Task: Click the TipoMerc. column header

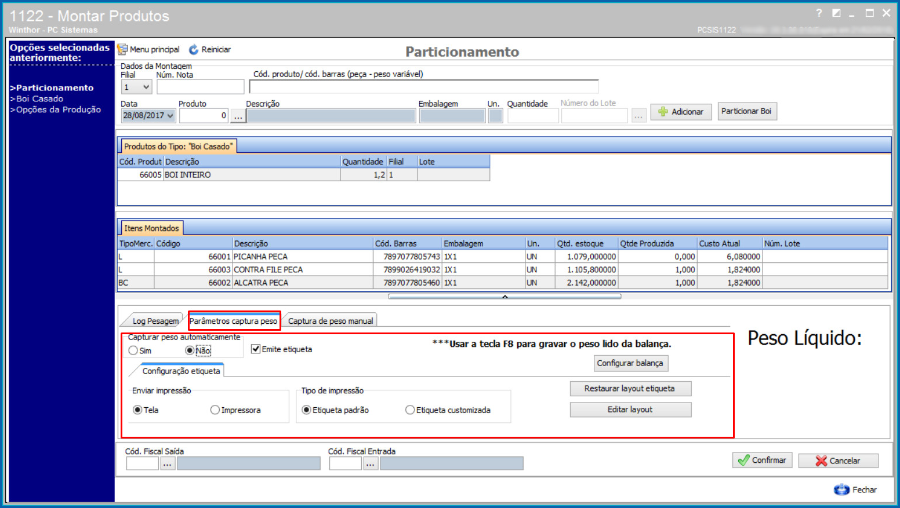Action: [136, 244]
